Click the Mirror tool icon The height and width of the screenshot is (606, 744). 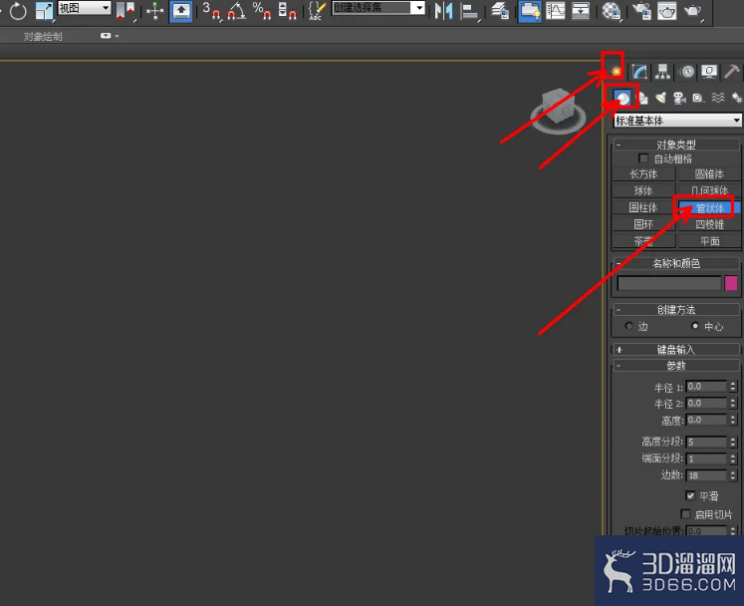pos(443,11)
